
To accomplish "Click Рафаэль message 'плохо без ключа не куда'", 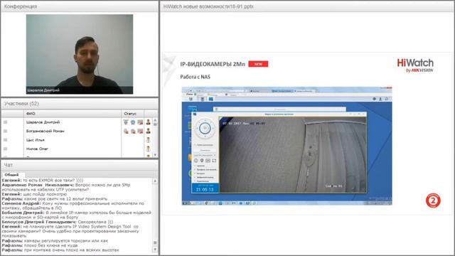I will 40,245.
